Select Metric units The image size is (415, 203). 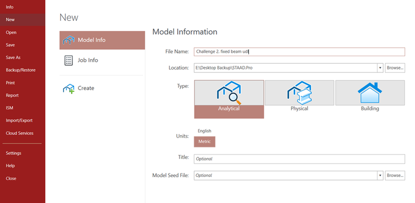coord(204,142)
